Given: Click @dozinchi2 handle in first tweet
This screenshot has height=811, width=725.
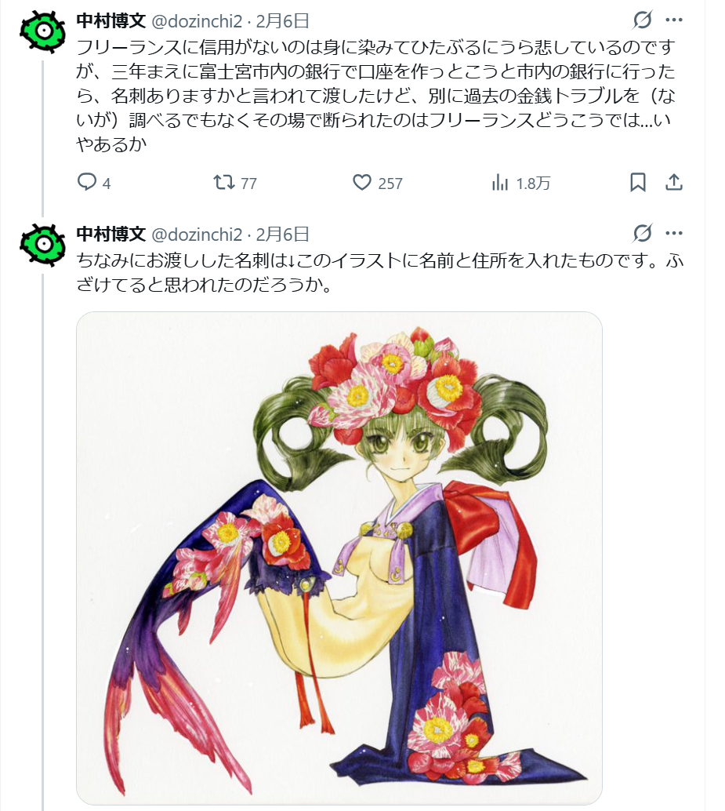Looking at the screenshot, I should [x=197, y=20].
